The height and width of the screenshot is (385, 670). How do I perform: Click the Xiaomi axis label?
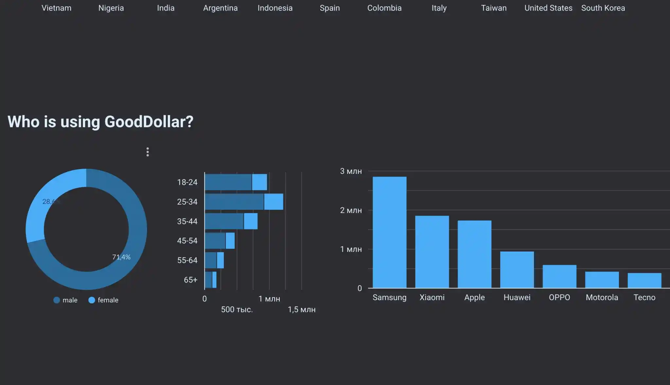pyautogui.click(x=432, y=297)
